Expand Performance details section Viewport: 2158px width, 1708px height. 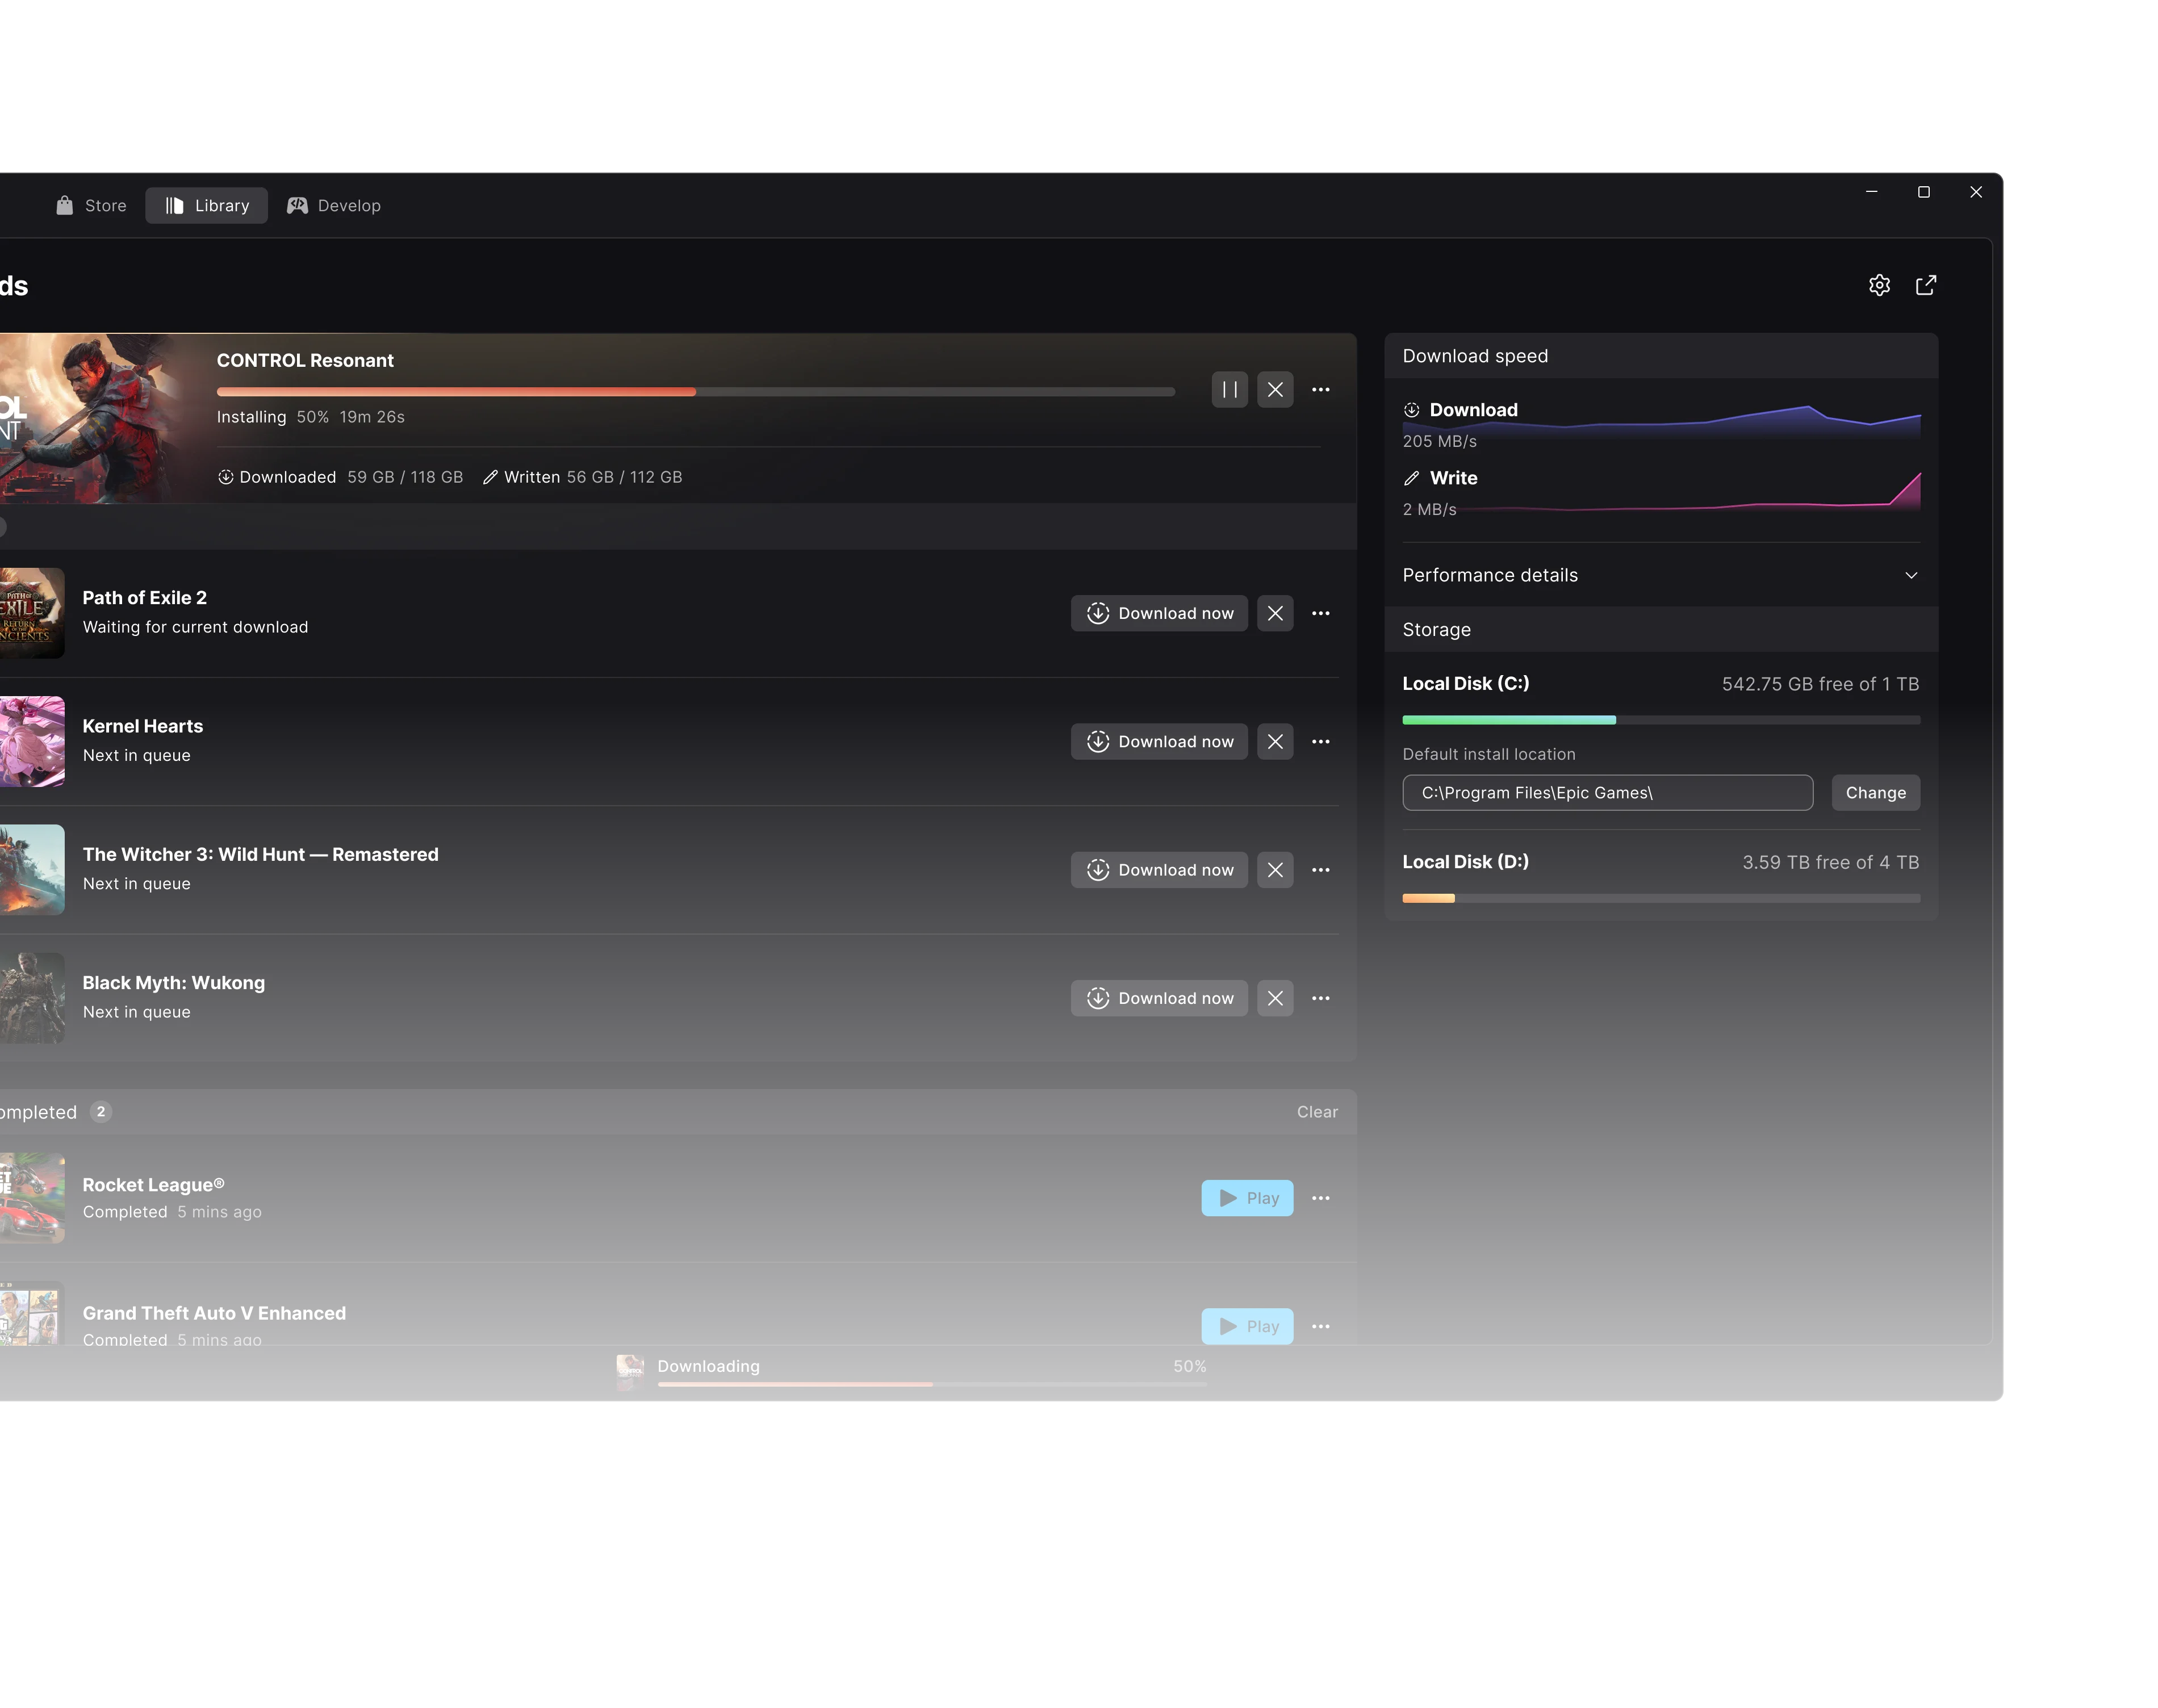coord(1660,575)
